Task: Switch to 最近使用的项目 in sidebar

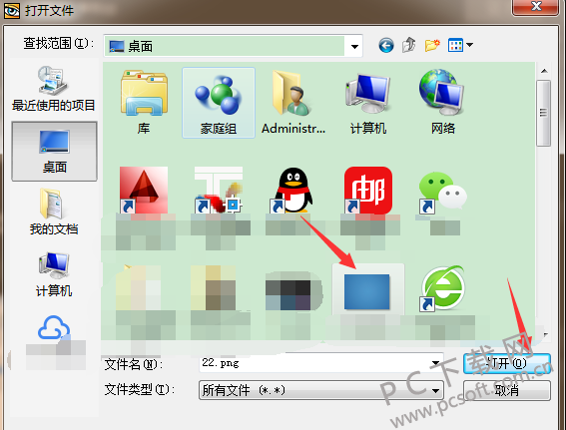Action: pyautogui.click(x=54, y=89)
